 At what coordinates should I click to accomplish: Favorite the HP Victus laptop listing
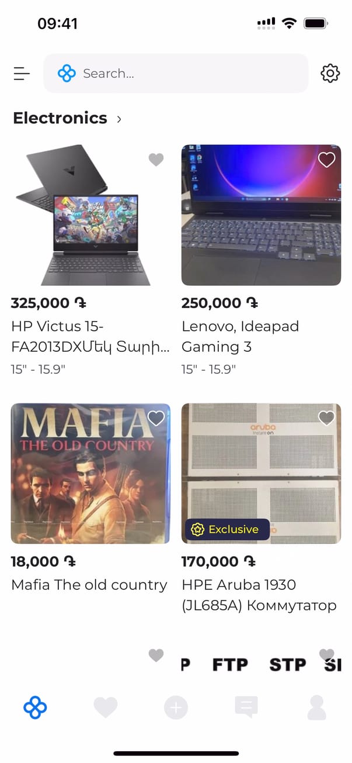coord(156,159)
